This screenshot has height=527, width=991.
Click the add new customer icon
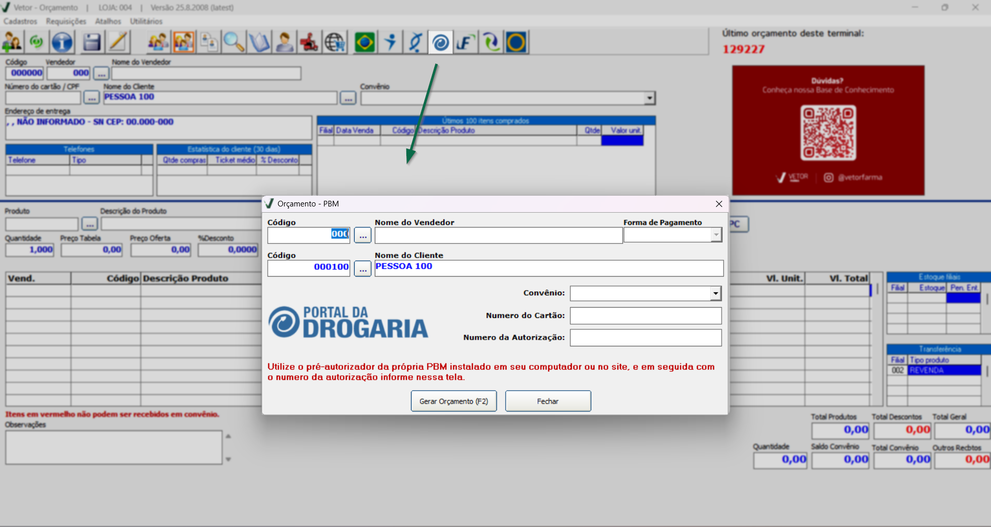(x=12, y=42)
